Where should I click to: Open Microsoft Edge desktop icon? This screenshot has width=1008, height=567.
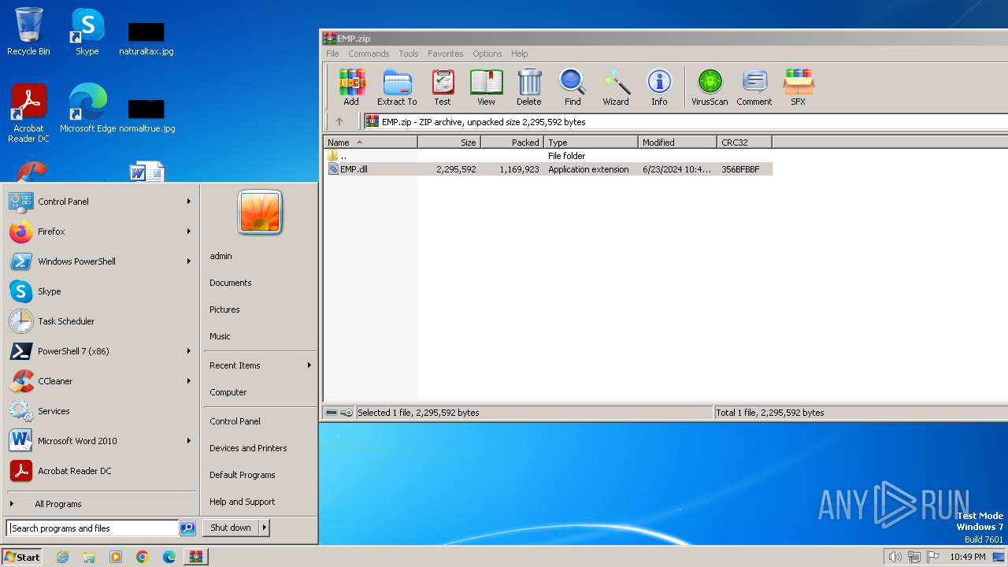[x=88, y=108]
